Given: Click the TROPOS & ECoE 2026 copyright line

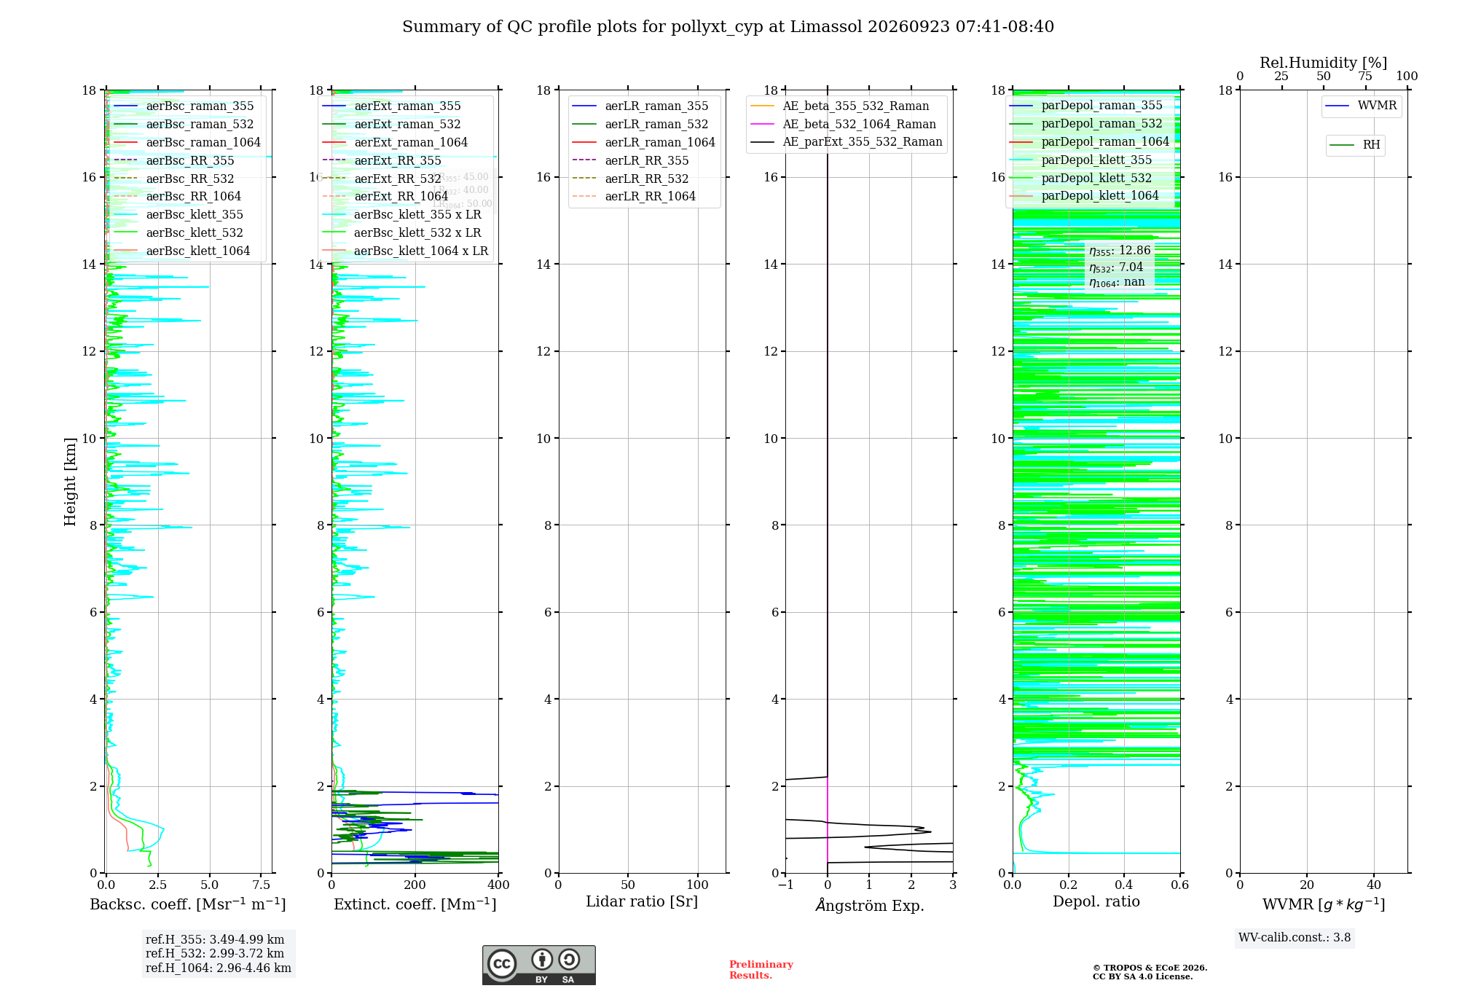Looking at the screenshot, I should [x=1150, y=968].
